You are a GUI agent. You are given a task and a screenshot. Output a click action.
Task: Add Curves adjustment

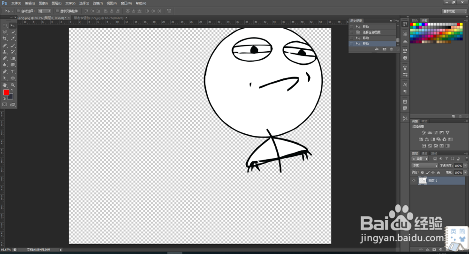click(x=436, y=133)
